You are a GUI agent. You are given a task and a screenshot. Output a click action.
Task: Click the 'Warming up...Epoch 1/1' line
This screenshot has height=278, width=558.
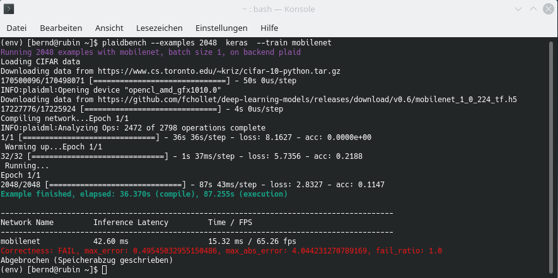point(54,147)
